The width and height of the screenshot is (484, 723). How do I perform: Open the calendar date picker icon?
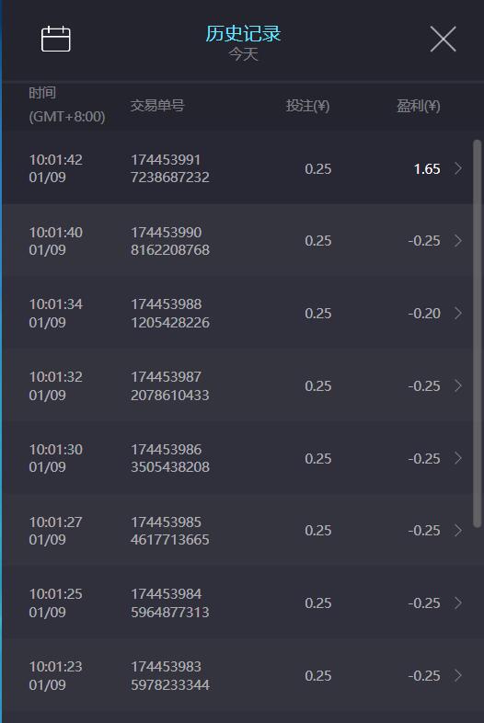[56, 39]
